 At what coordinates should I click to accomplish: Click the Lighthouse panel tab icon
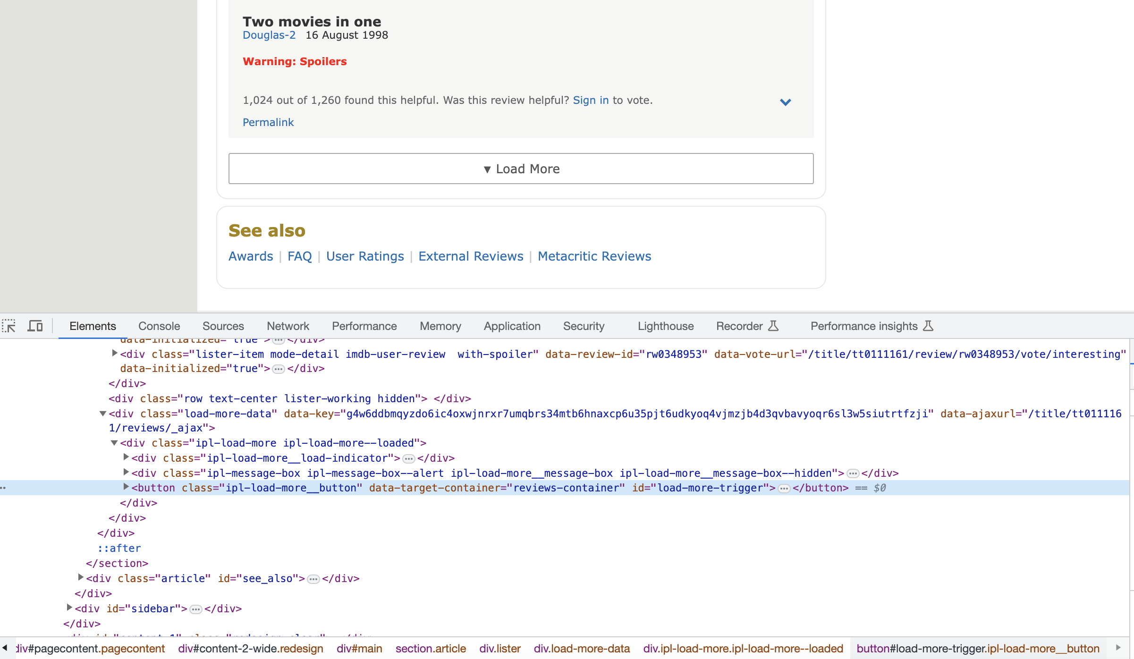(x=664, y=326)
